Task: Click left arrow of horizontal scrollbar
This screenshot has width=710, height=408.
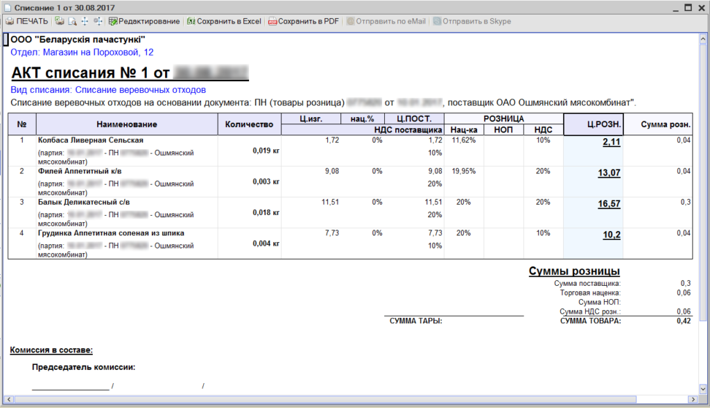Action: click(x=8, y=400)
